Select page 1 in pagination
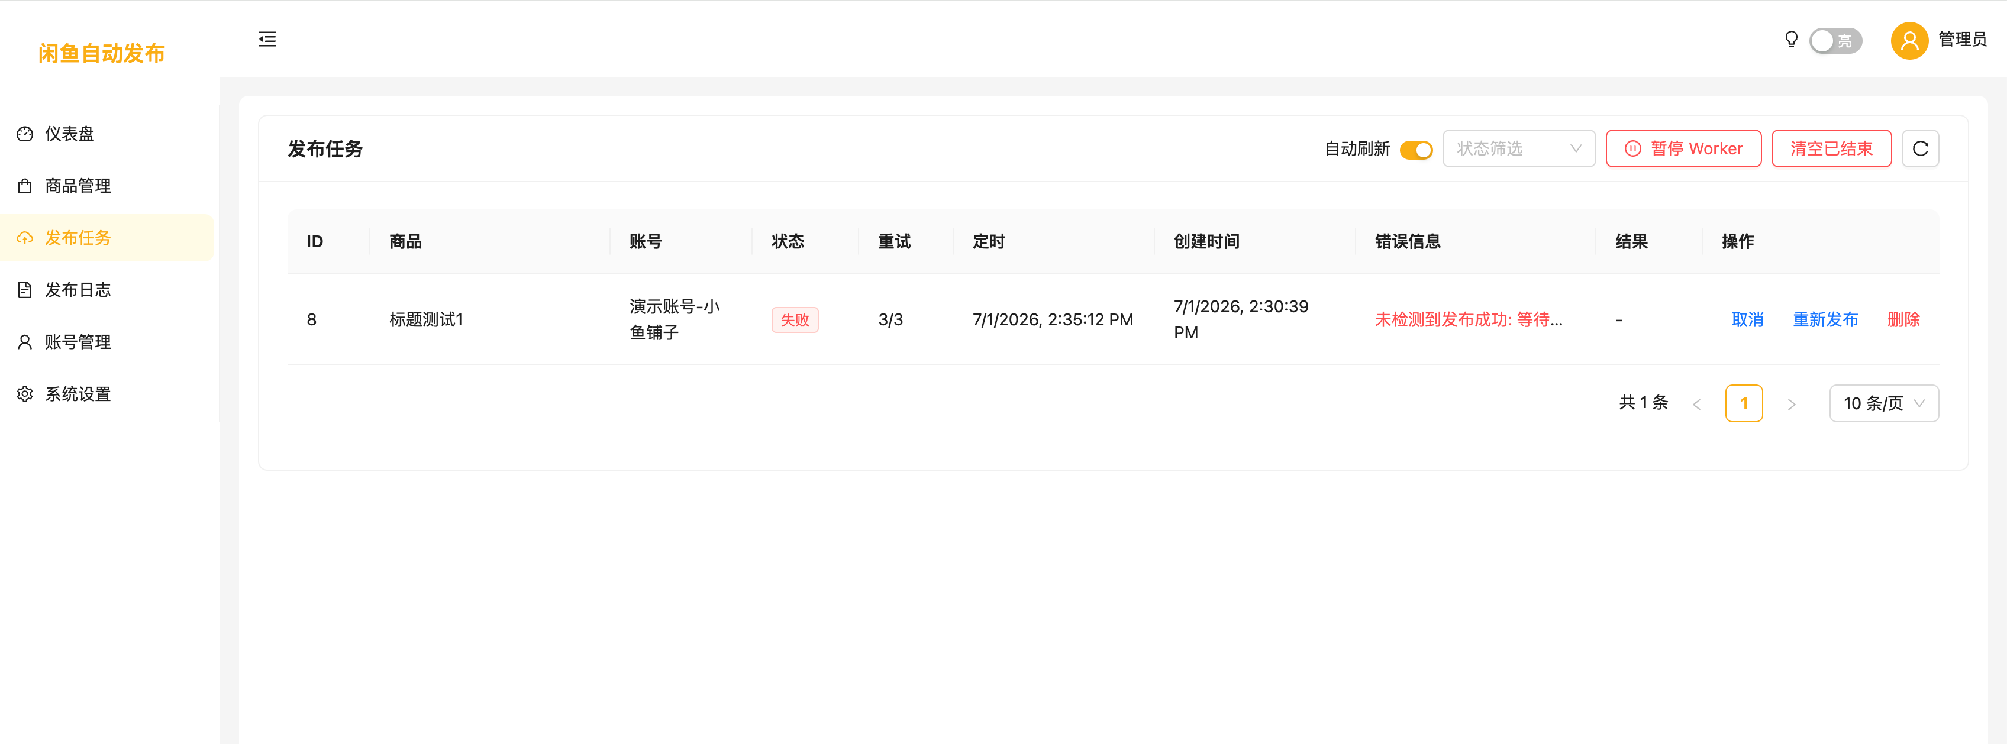 (x=1744, y=403)
